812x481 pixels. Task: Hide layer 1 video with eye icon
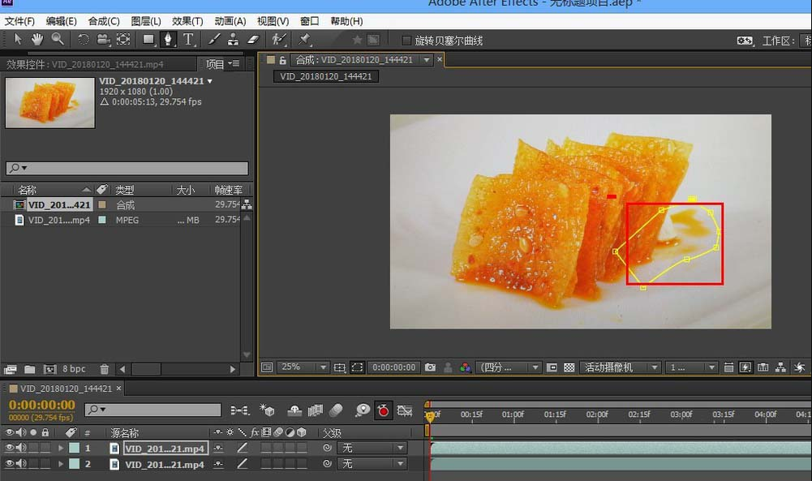pos(10,448)
